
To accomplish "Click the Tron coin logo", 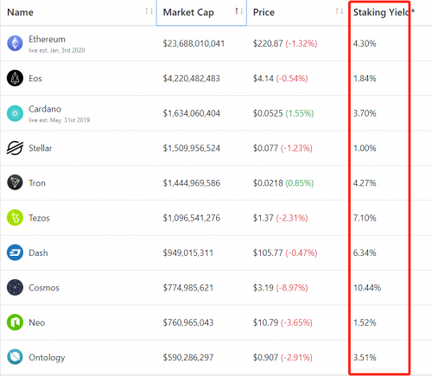I will pyautogui.click(x=15, y=182).
